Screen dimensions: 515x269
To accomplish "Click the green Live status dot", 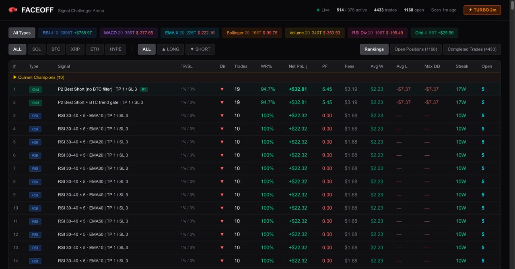I will tap(318, 10).
